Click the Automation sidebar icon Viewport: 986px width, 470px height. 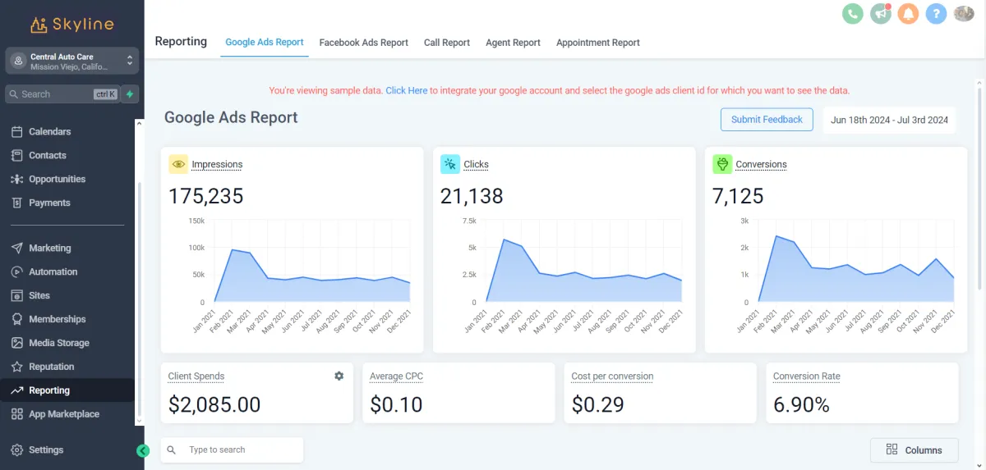(16, 272)
